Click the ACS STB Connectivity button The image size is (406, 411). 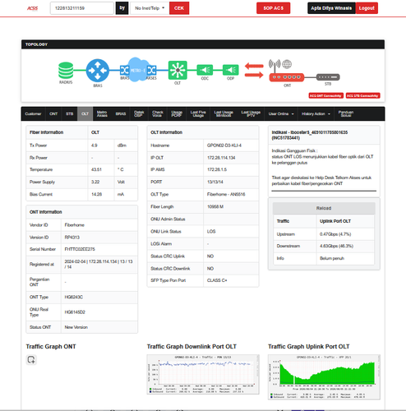point(362,95)
